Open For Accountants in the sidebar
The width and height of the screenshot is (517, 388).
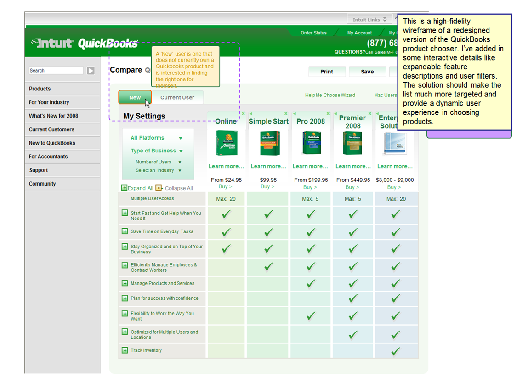click(x=48, y=157)
